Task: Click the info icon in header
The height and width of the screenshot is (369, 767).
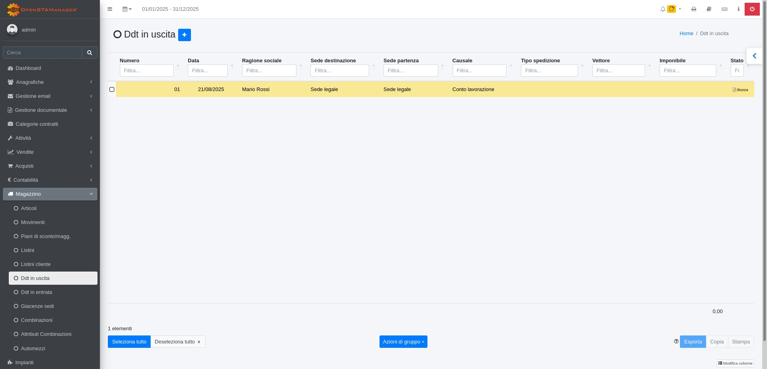Action: click(x=738, y=9)
